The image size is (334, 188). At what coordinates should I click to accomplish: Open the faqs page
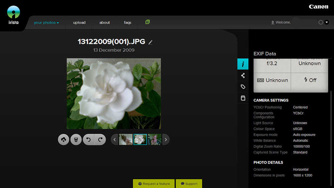pyautogui.click(x=128, y=22)
